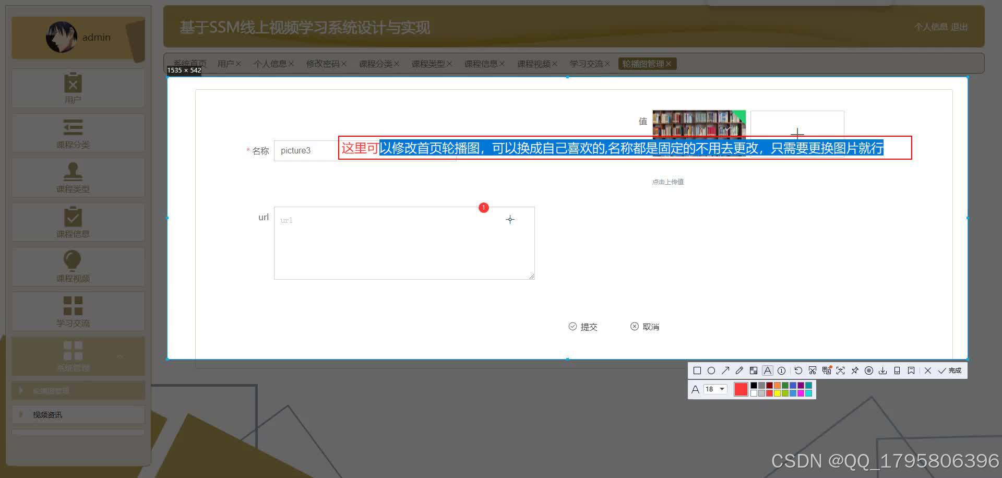Select the pencil drawing tool
The height and width of the screenshot is (478, 1002).
[739, 371]
